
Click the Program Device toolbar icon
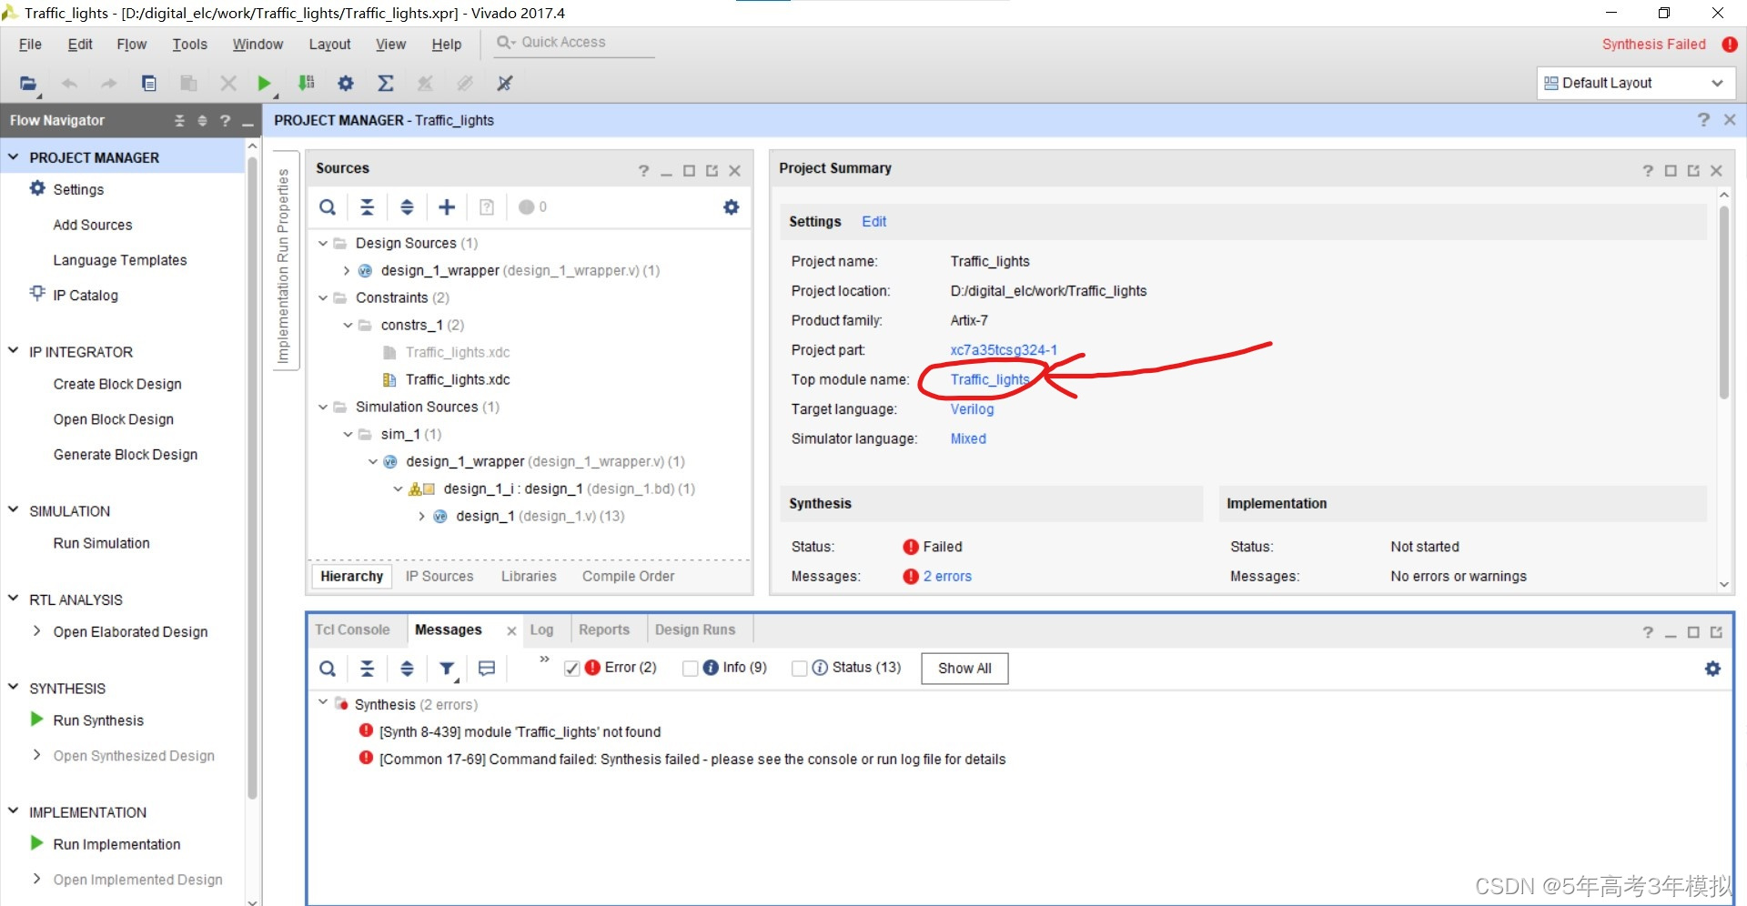tap(307, 84)
